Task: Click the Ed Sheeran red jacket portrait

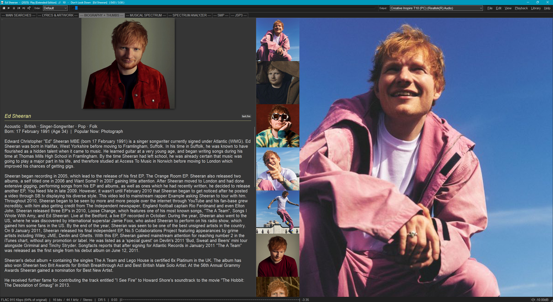Action: 128,63
